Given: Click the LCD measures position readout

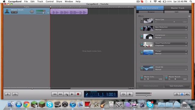Looking at the screenshot, I should click(103, 94).
